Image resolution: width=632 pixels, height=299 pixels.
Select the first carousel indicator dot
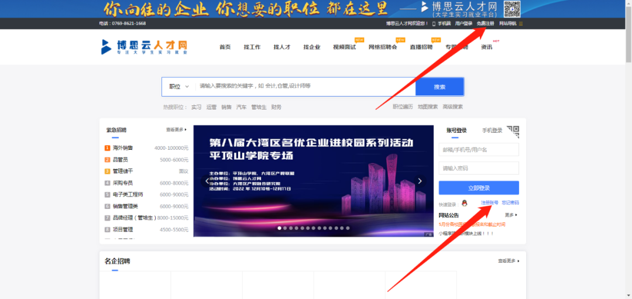point(279,228)
